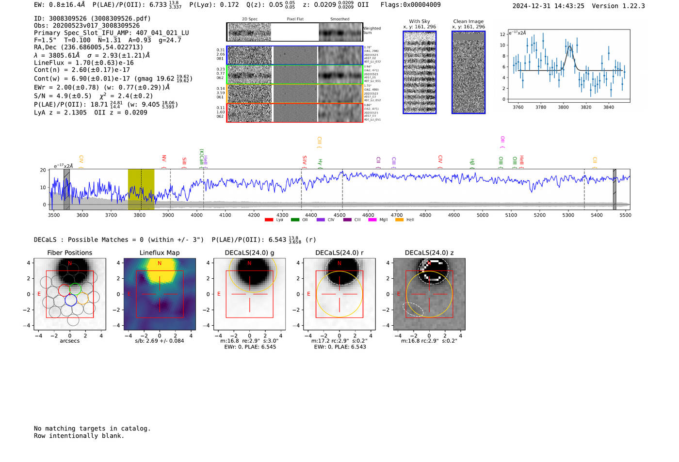Click the Smoothed column header
Viewport: 679px width, 462px height.
(x=340, y=19)
